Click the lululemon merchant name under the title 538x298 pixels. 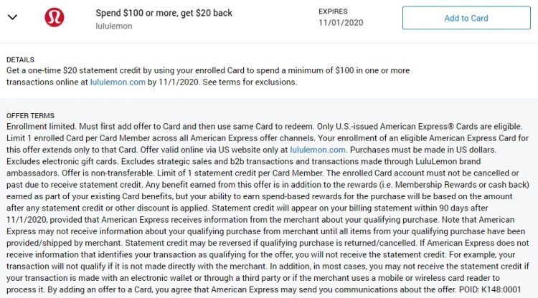114,26
